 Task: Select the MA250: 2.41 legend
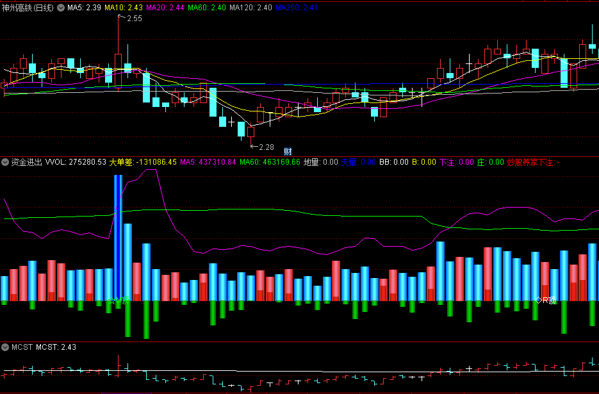click(x=297, y=8)
